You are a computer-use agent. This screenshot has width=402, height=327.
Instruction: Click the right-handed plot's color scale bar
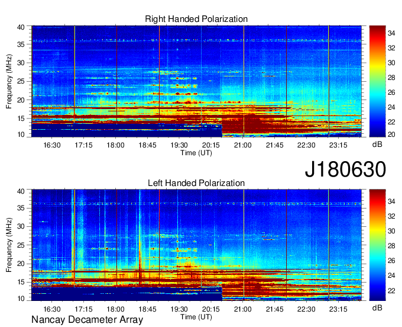(377, 81)
